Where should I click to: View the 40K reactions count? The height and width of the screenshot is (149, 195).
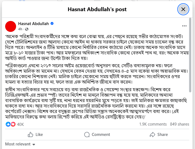[x=20, y=124]
